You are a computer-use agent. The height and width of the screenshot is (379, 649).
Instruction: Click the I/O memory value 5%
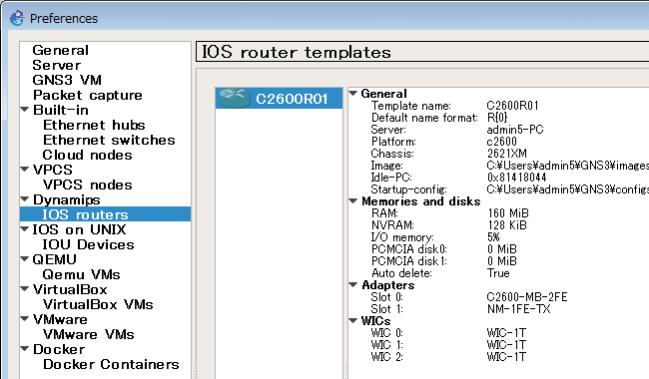(493, 237)
